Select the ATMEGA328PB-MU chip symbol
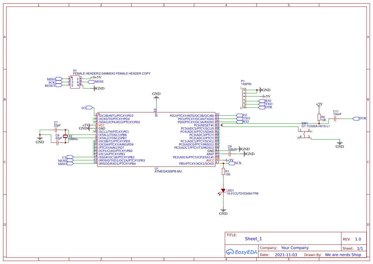Image resolution: width=373 pixels, height=264 pixels. pos(156,139)
